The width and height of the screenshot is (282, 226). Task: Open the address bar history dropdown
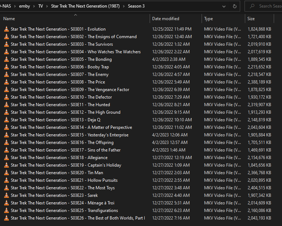pyautogui.click(x=224, y=6)
